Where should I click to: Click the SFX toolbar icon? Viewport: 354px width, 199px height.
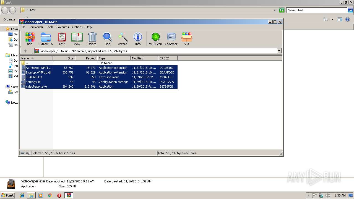(x=187, y=39)
